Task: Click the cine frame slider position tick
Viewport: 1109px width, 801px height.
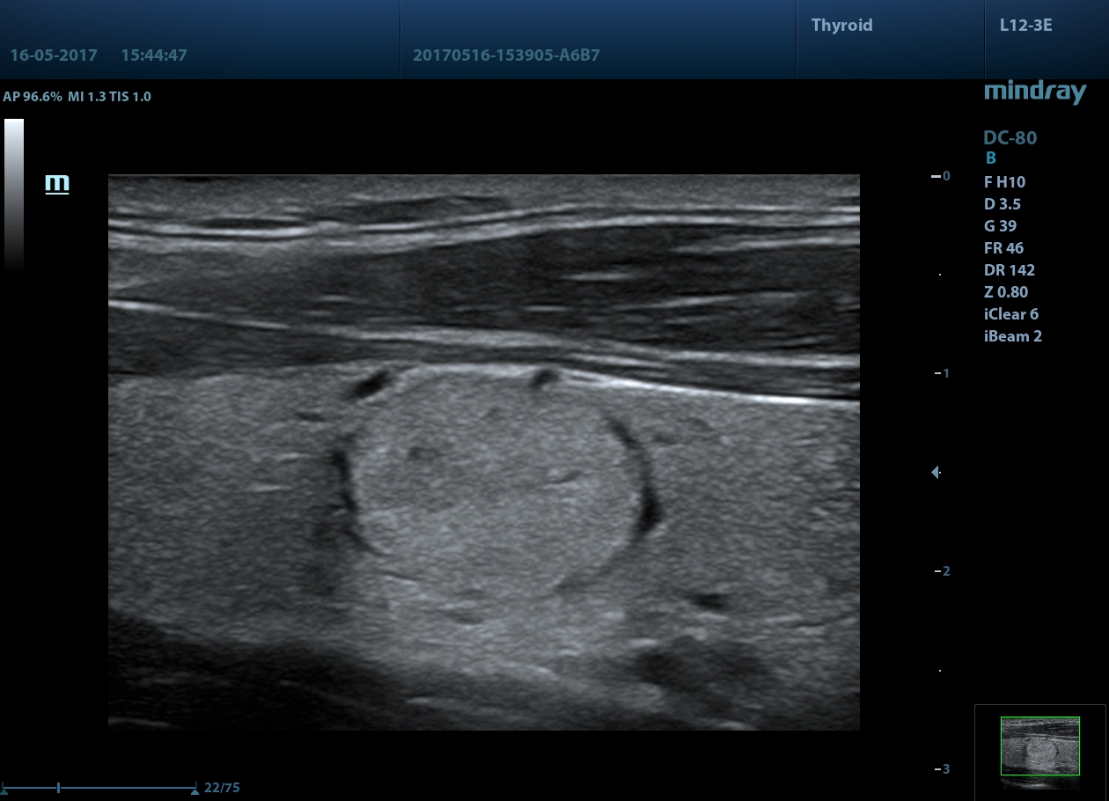Action: pos(58,788)
